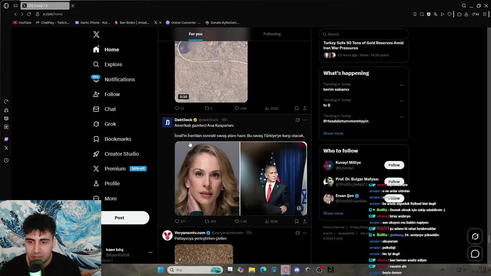The image size is (491, 276).
Task: Like the video post with 439 likes
Action: pyautogui.click(x=241, y=108)
